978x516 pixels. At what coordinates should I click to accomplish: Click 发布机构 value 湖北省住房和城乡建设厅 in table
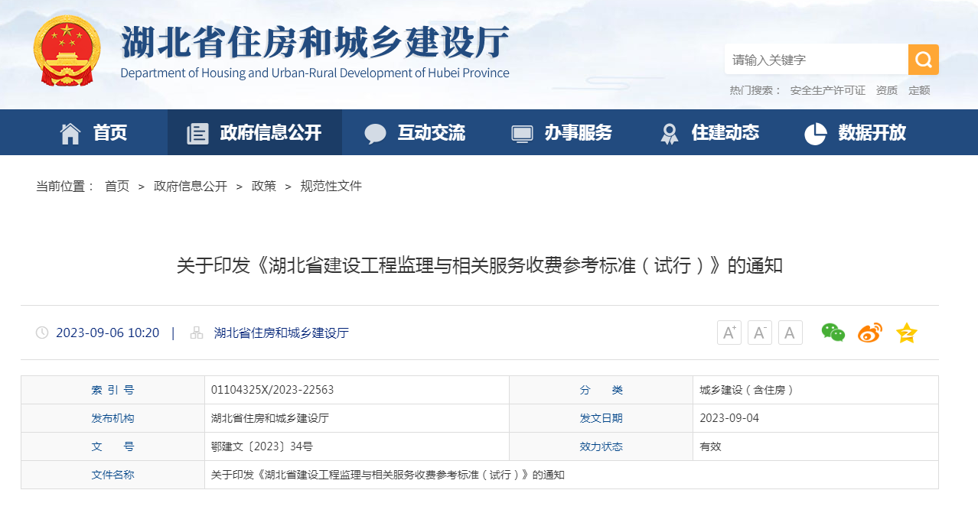coord(270,418)
